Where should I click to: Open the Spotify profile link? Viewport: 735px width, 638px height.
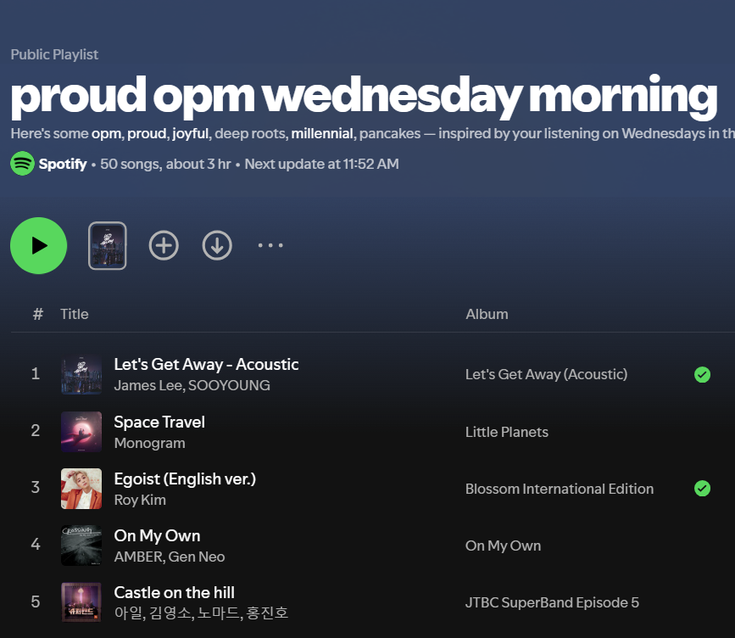(63, 164)
